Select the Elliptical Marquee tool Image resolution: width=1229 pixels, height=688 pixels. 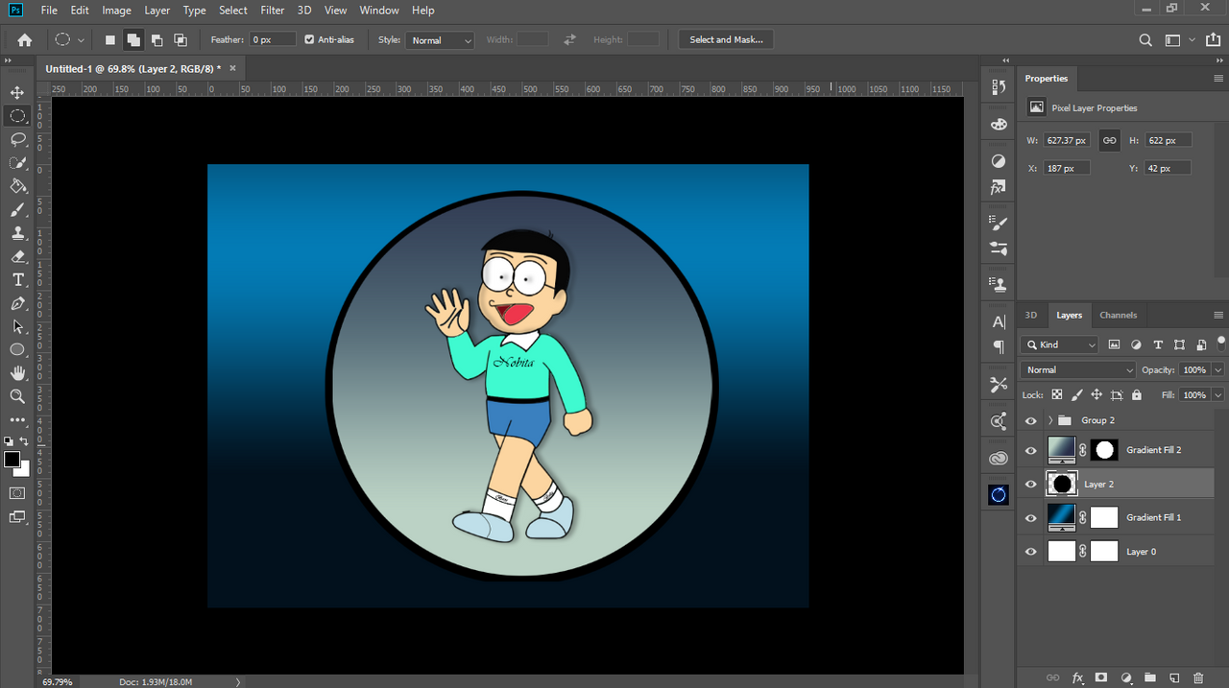tap(17, 115)
